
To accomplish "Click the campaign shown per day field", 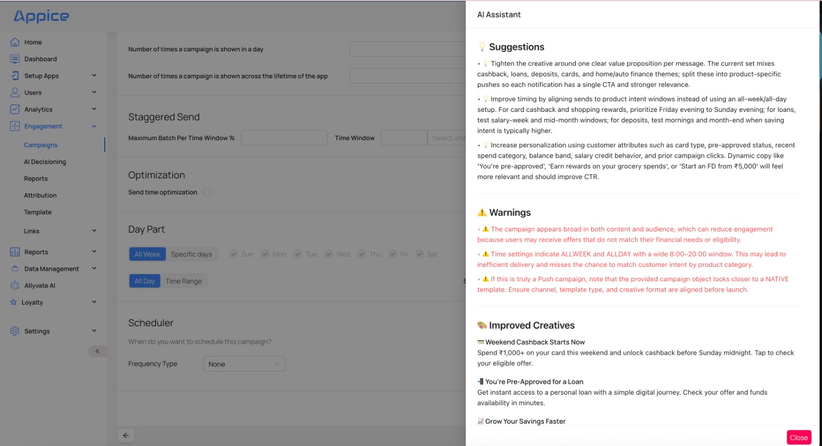I will (x=408, y=49).
